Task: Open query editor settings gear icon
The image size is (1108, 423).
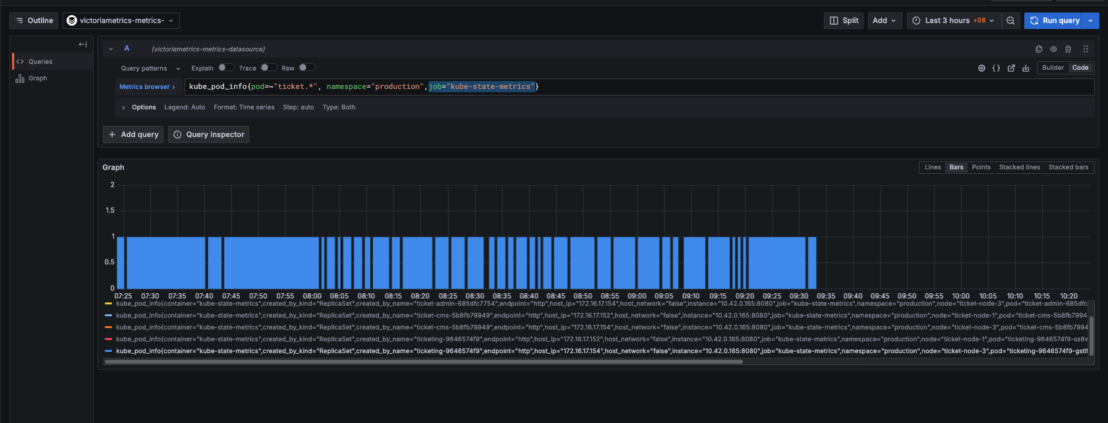Action: 981,68
